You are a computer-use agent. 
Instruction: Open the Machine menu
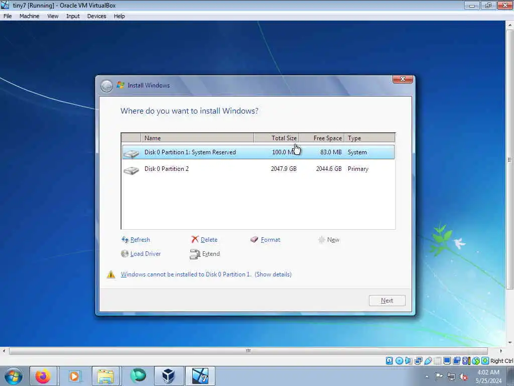(30, 16)
